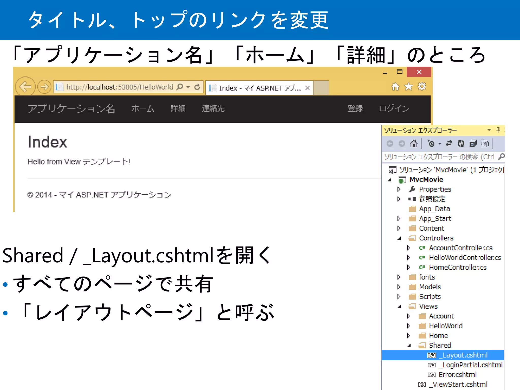This screenshot has width=520, height=390.
Task: Expand the fonts folder
Action: pyautogui.click(x=399, y=277)
